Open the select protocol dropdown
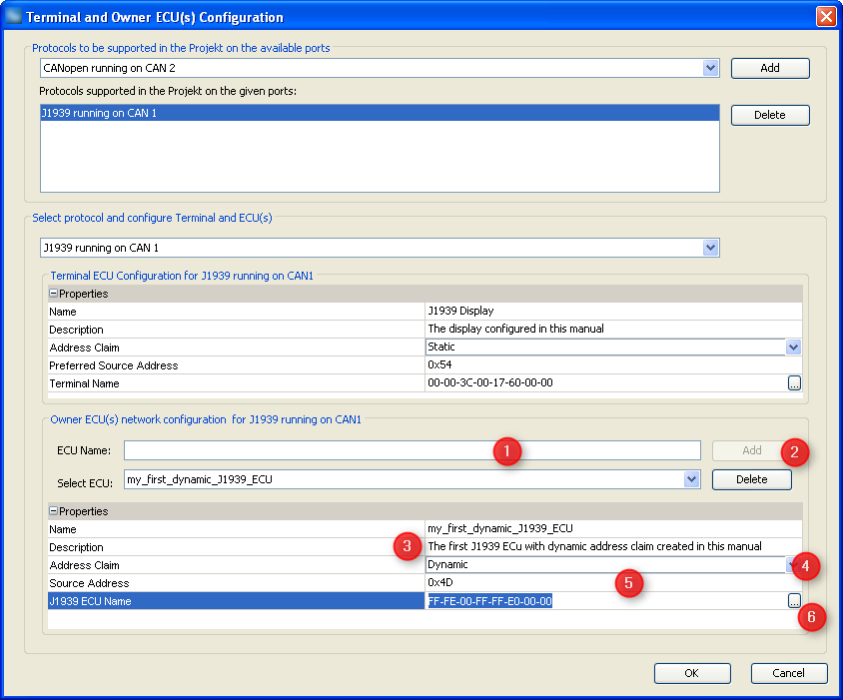Image resolution: width=843 pixels, height=700 pixels. pos(711,248)
